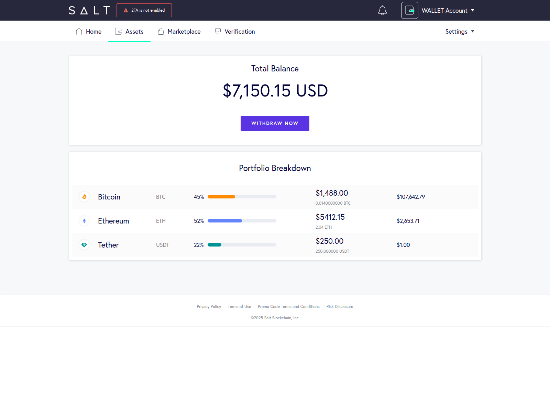Click the 52% Ethereum percentage
This screenshot has width=550, height=412.
click(x=199, y=221)
